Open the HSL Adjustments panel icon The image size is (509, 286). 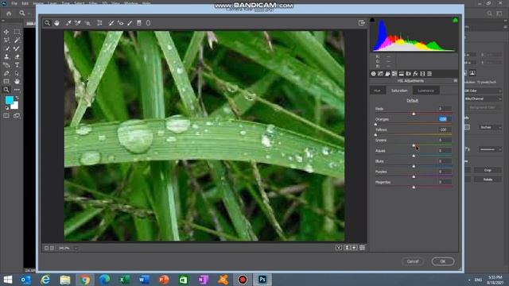pyautogui.click(x=394, y=74)
